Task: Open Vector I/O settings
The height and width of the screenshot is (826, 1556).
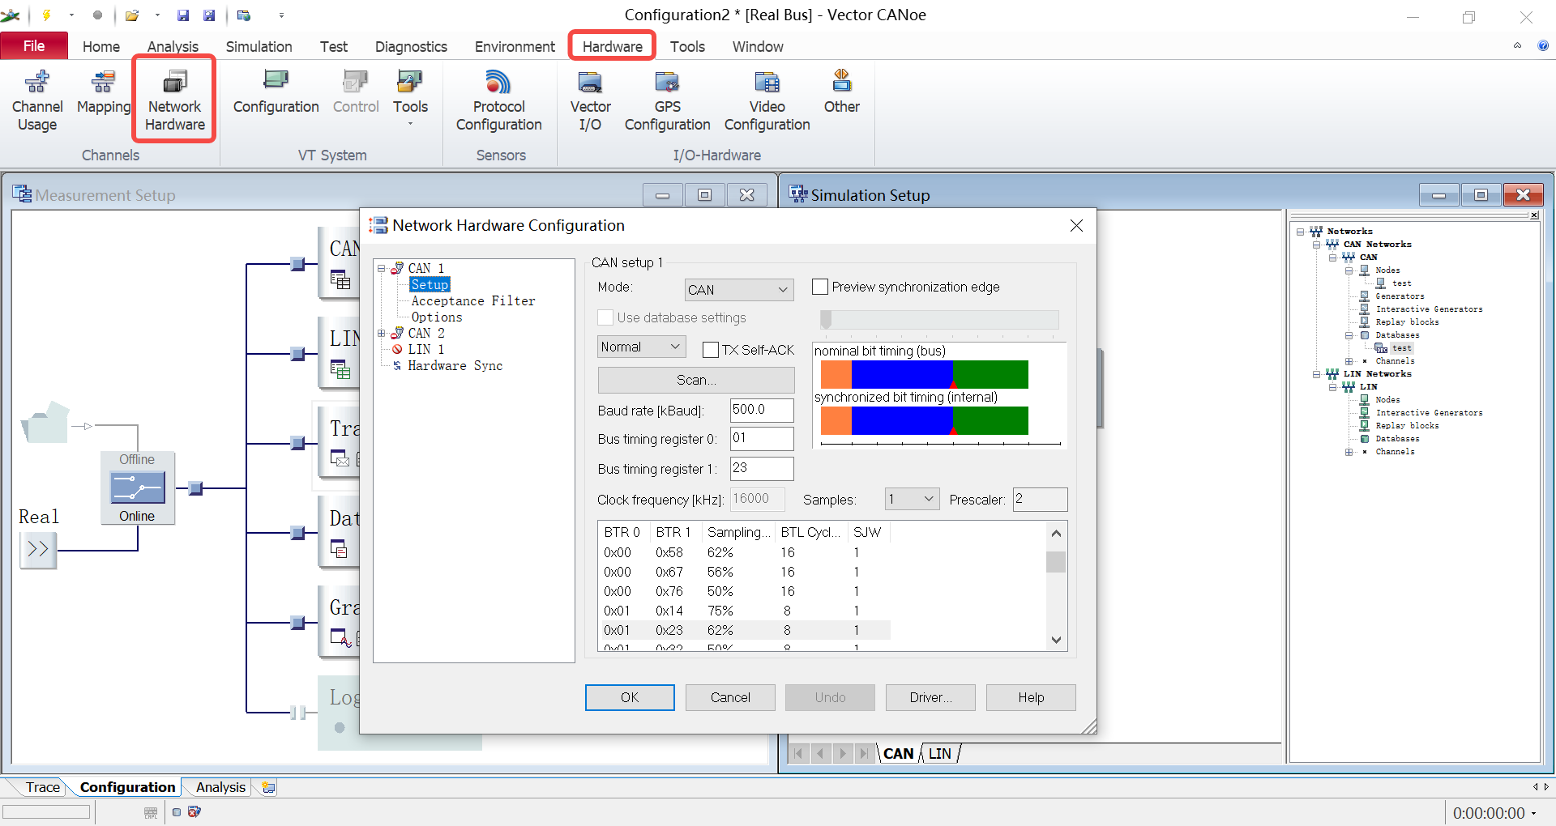Action: pyautogui.click(x=590, y=101)
